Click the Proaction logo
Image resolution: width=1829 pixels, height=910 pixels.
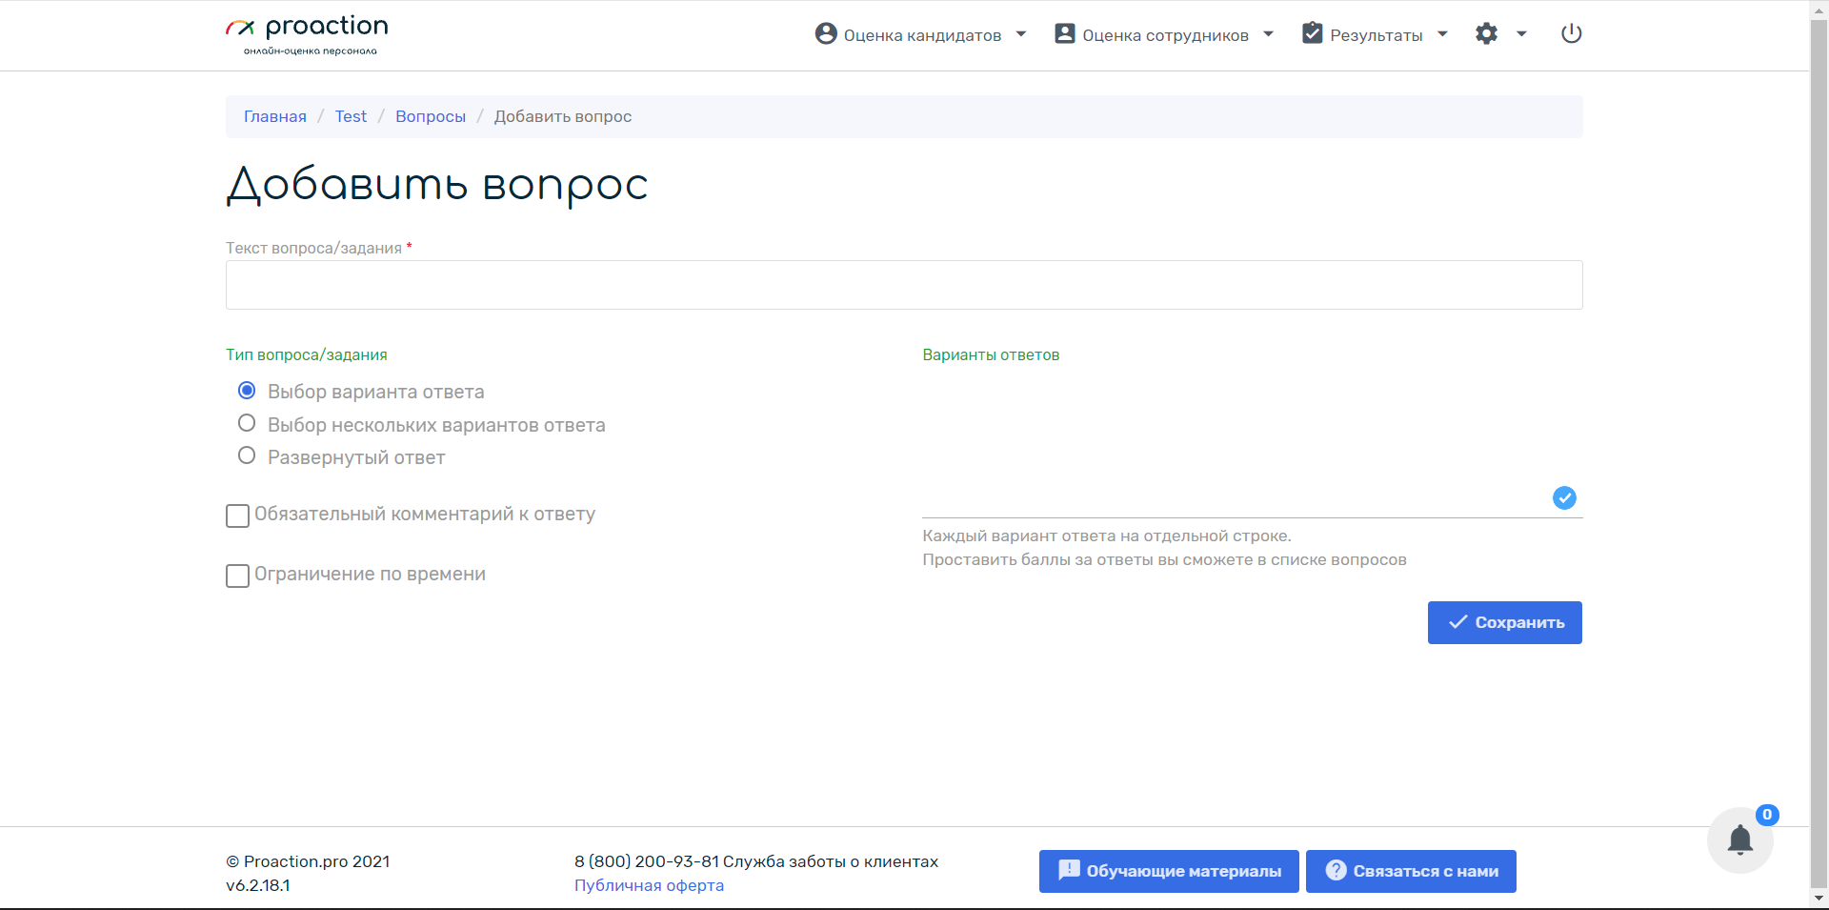[307, 35]
